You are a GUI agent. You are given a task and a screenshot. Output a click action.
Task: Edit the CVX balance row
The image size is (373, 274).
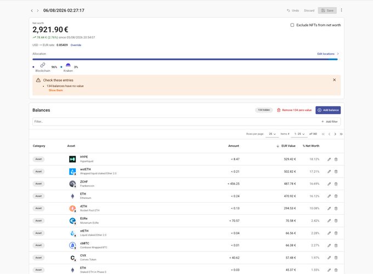(329, 258)
